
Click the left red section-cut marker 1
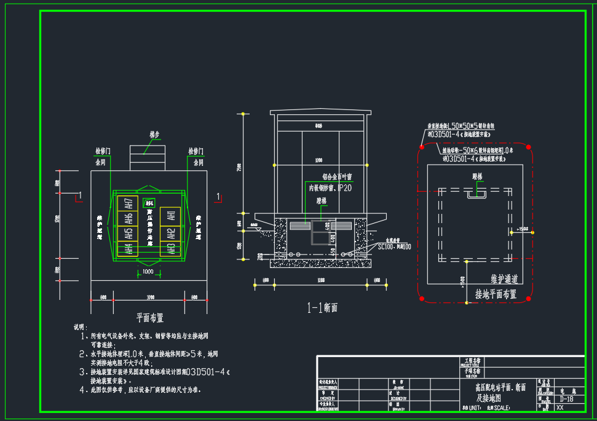coord(79,197)
